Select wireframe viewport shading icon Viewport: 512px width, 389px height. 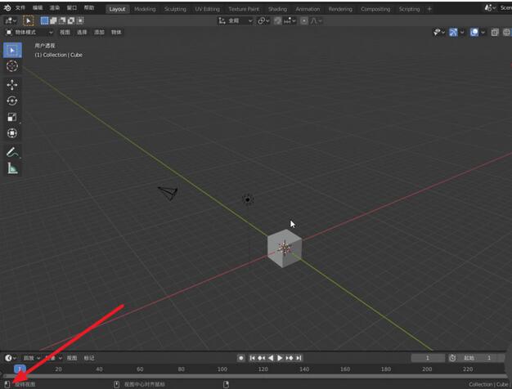(507, 32)
